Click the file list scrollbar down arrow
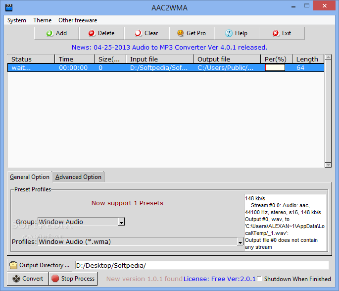 [x=328, y=165]
